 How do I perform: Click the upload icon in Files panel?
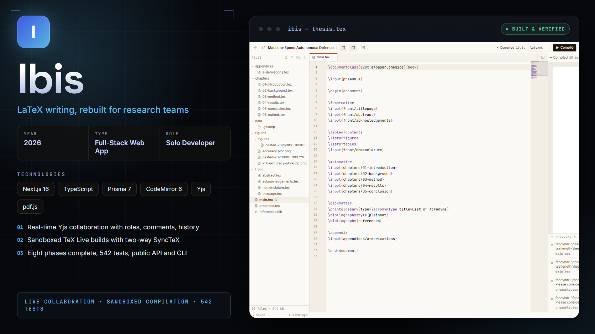click(x=304, y=58)
